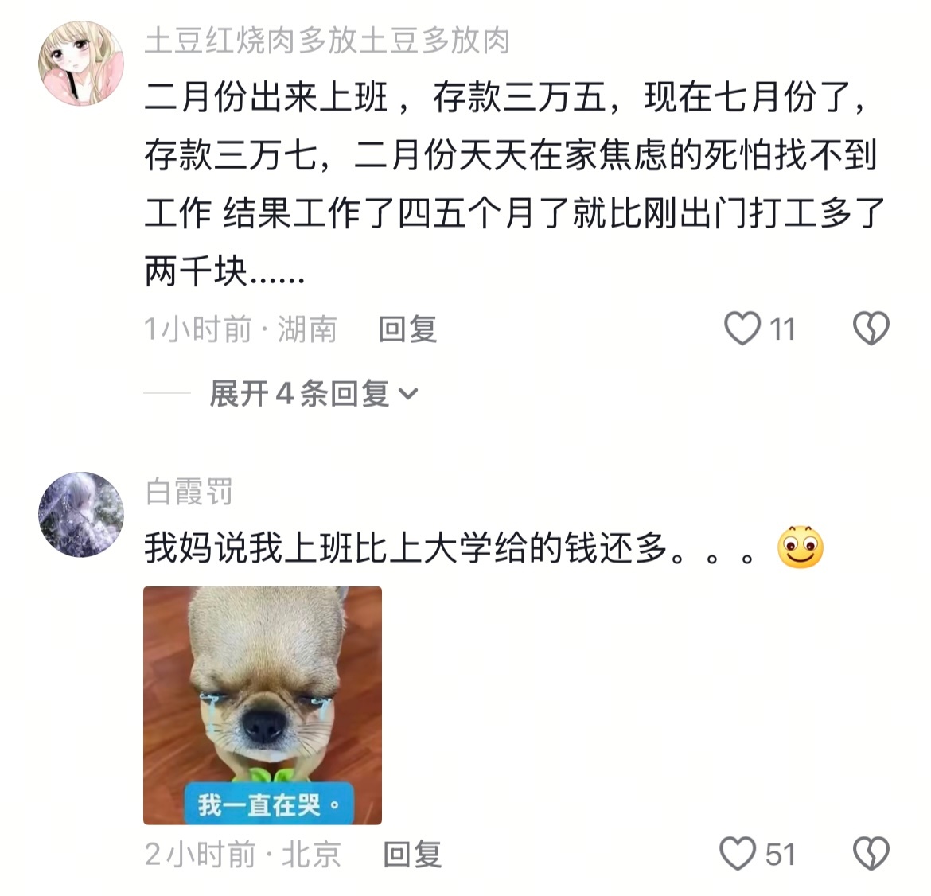Image resolution: width=931 pixels, height=896 pixels.
Task: Tap the timestamp 1小时前 · 湖南
Action: (241, 329)
